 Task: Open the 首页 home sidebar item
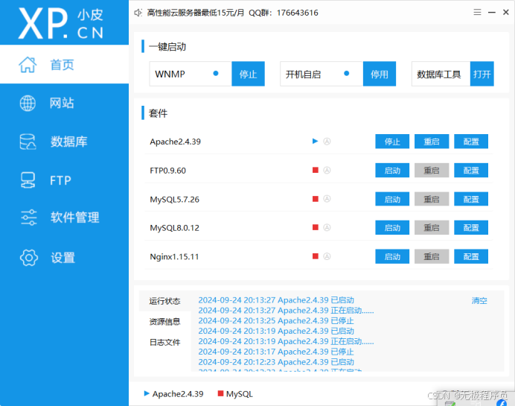click(x=64, y=64)
